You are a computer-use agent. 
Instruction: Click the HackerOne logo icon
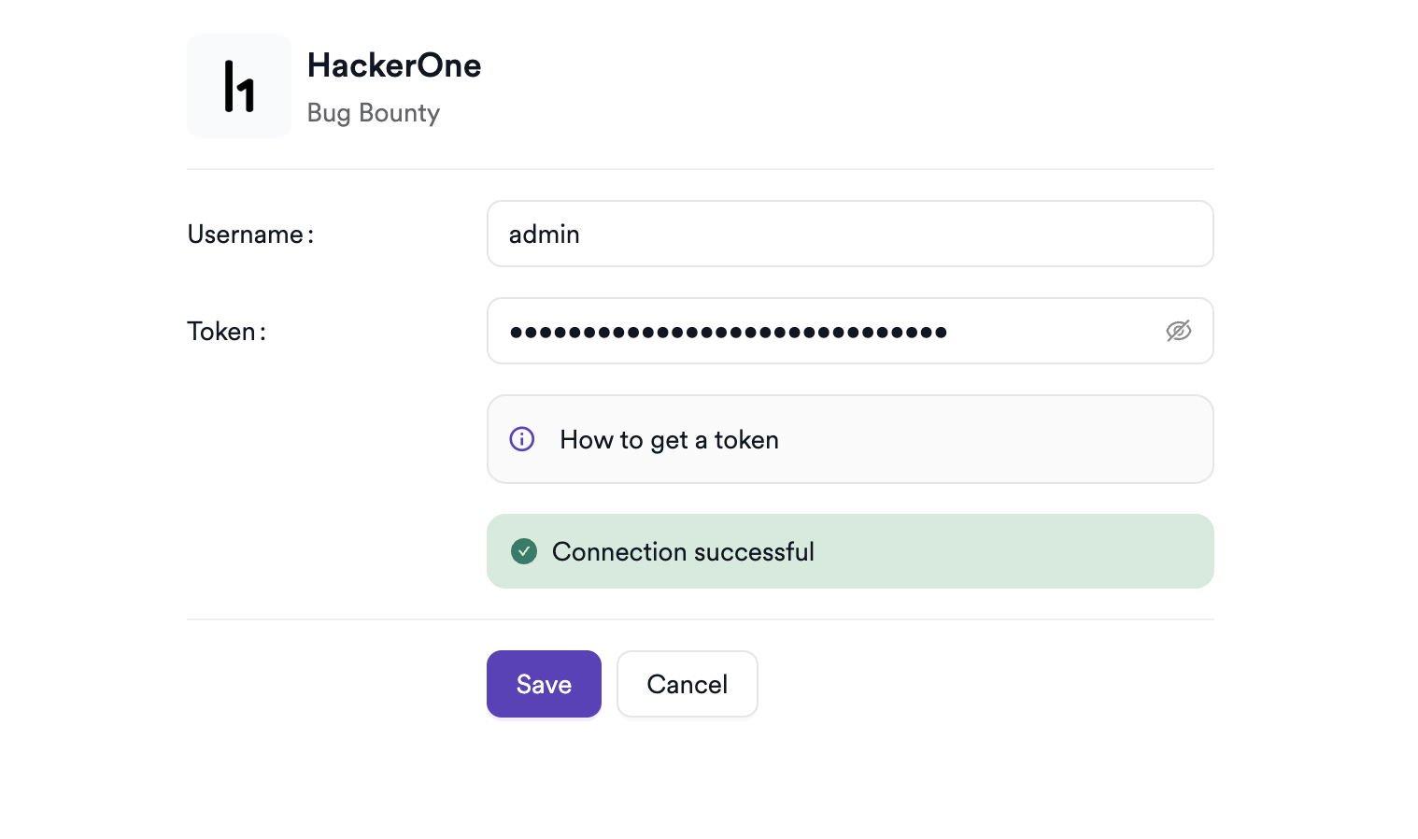click(x=239, y=85)
